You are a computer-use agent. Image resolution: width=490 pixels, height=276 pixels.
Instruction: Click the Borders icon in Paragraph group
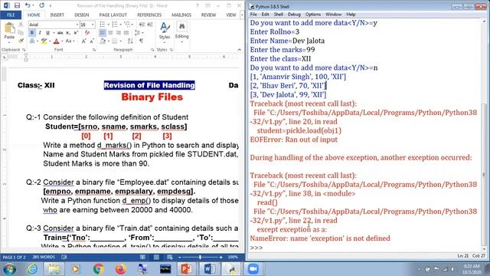coord(115,41)
